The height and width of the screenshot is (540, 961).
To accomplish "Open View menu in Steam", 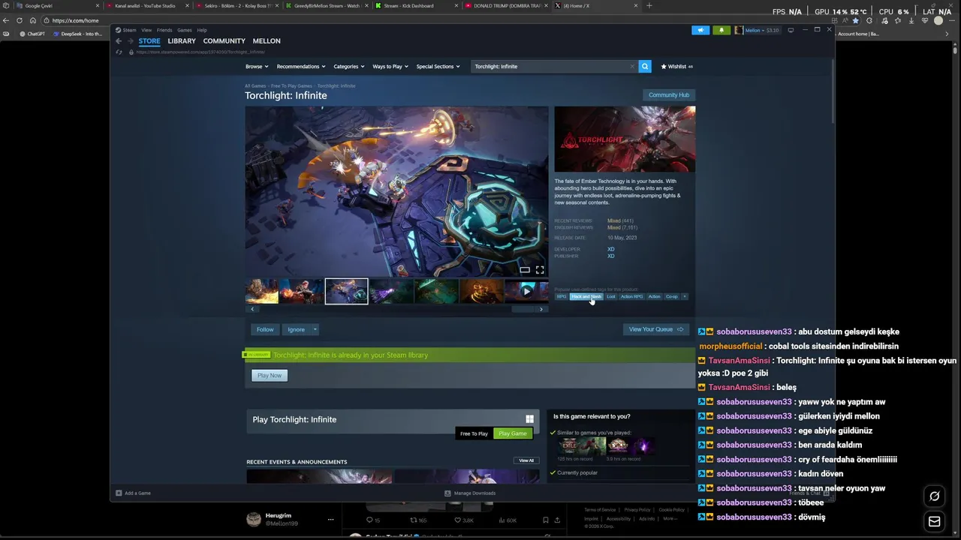I will [x=146, y=30].
